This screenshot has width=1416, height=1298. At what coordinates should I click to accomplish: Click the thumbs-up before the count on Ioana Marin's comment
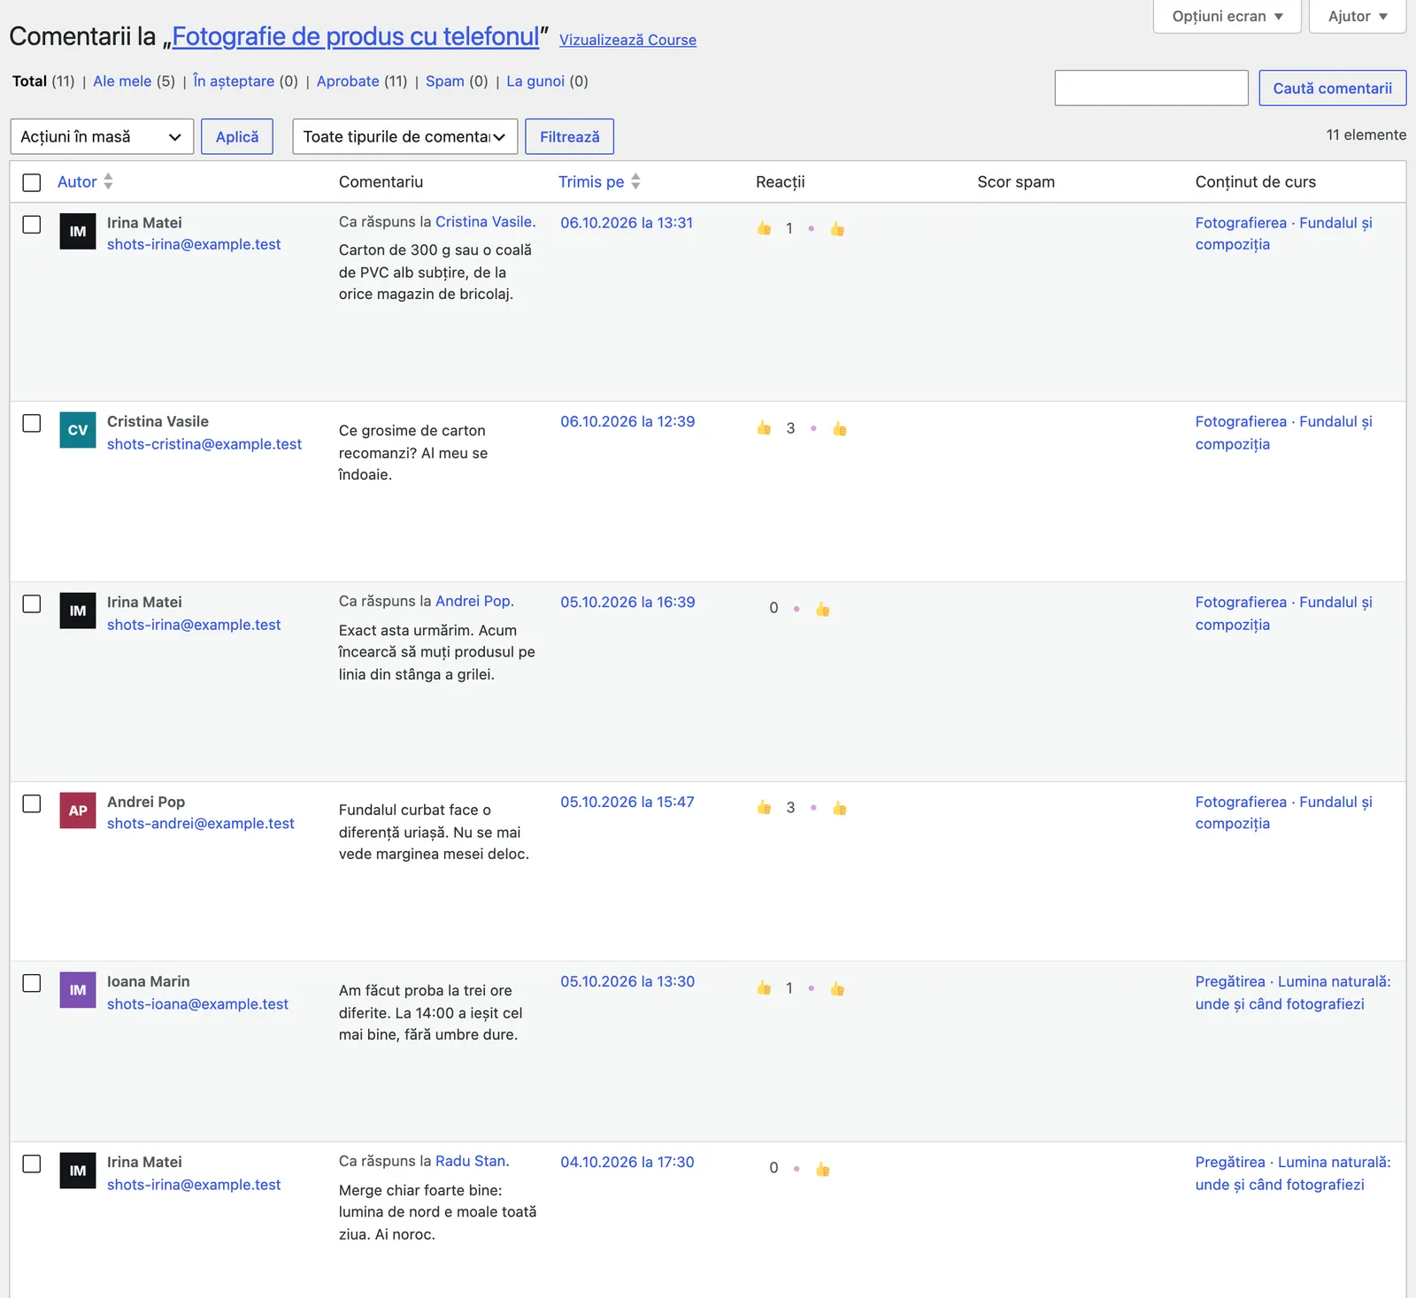[764, 987]
